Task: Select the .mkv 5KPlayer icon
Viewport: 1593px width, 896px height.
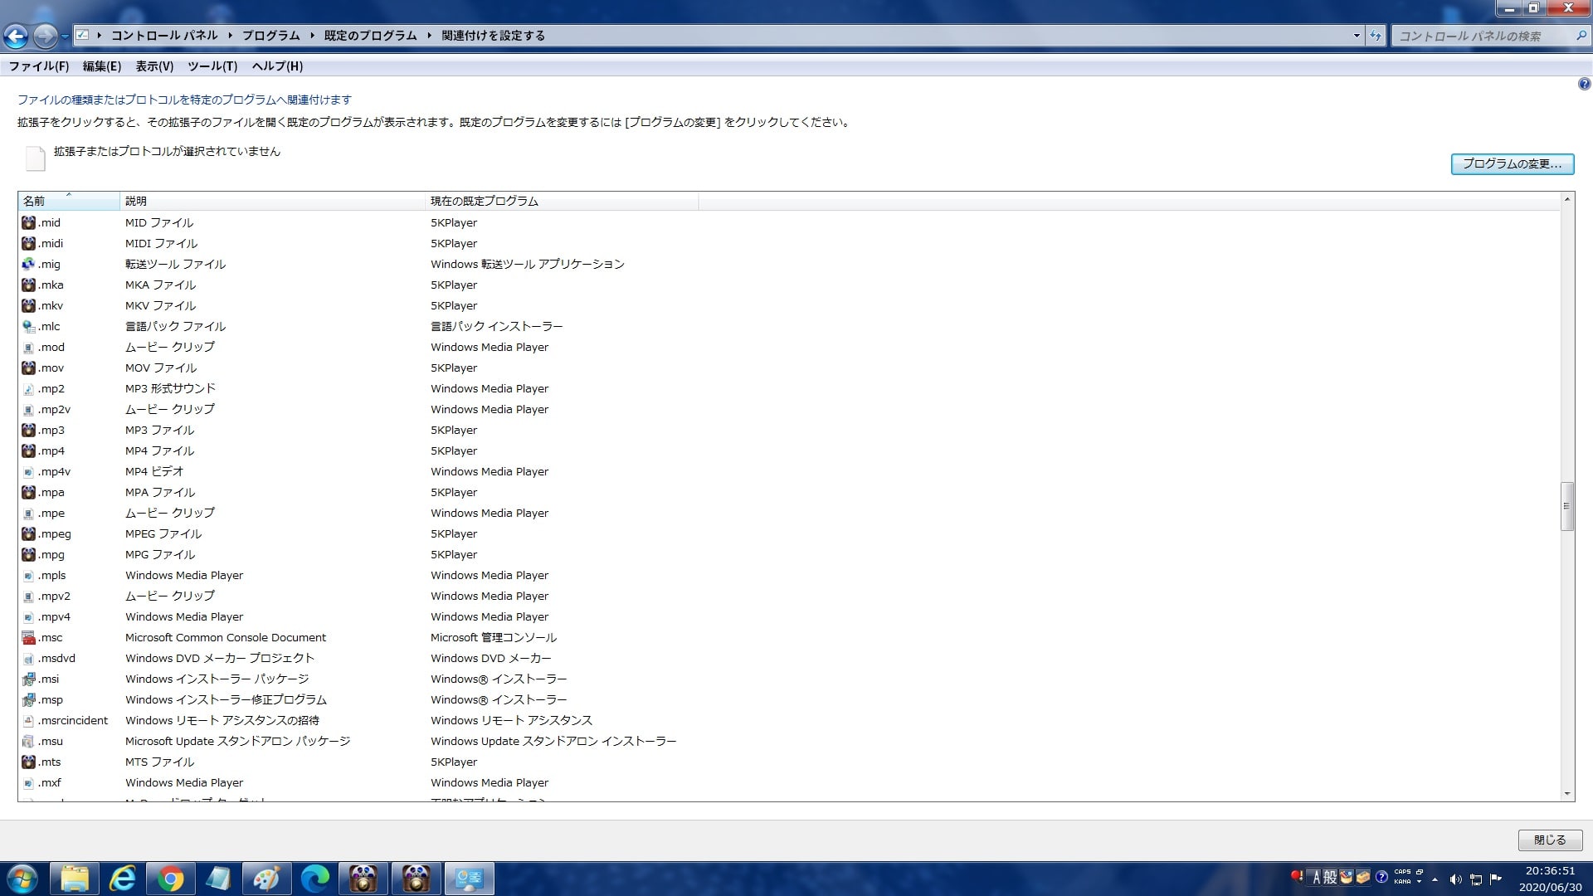Action: (28, 305)
